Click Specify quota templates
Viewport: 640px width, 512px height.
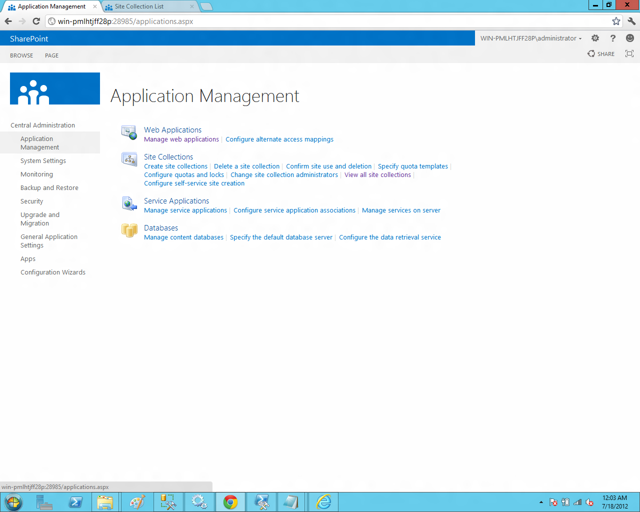[413, 166]
